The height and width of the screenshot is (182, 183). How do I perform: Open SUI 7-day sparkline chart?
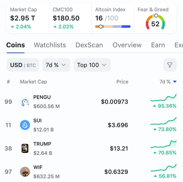(164, 121)
